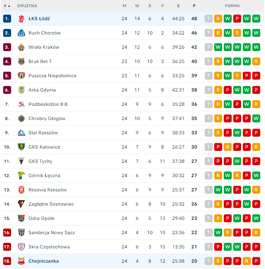
Task: Open Podbeskidzie B-B team page
Action: click(48, 104)
